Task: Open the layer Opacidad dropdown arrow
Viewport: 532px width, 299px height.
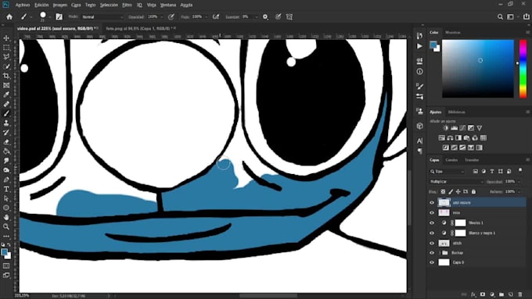Action: pyautogui.click(x=519, y=182)
